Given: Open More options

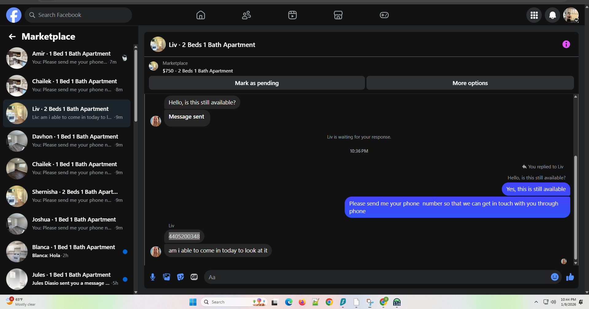Looking at the screenshot, I should click(x=470, y=83).
